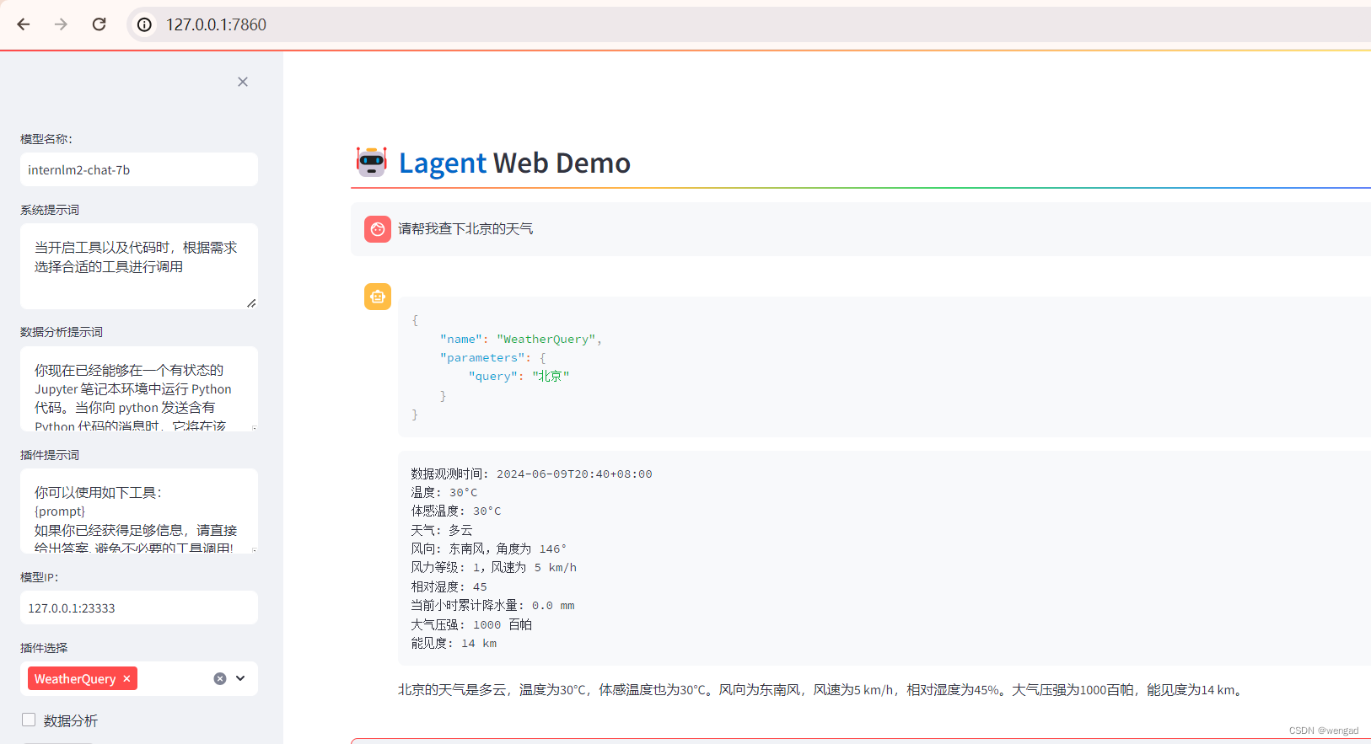Click the 体感温度: 30°C result line
Image resolution: width=1371 pixels, height=744 pixels.
click(x=455, y=511)
